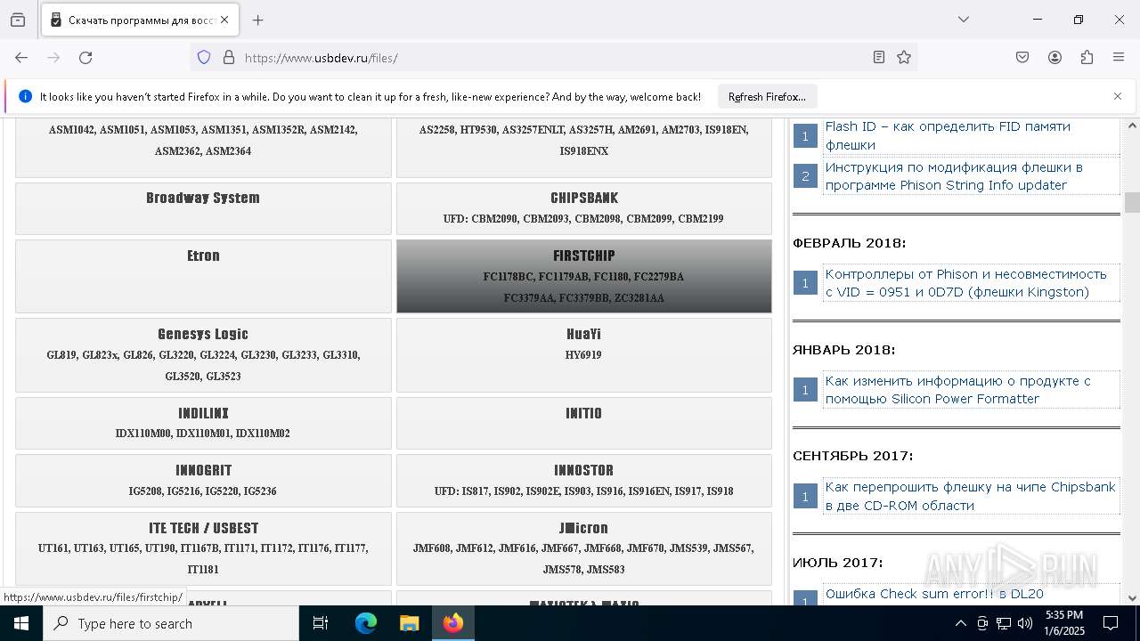Toggle reader view icon
The width and height of the screenshot is (1140, 641).
[x=879, y=57]
